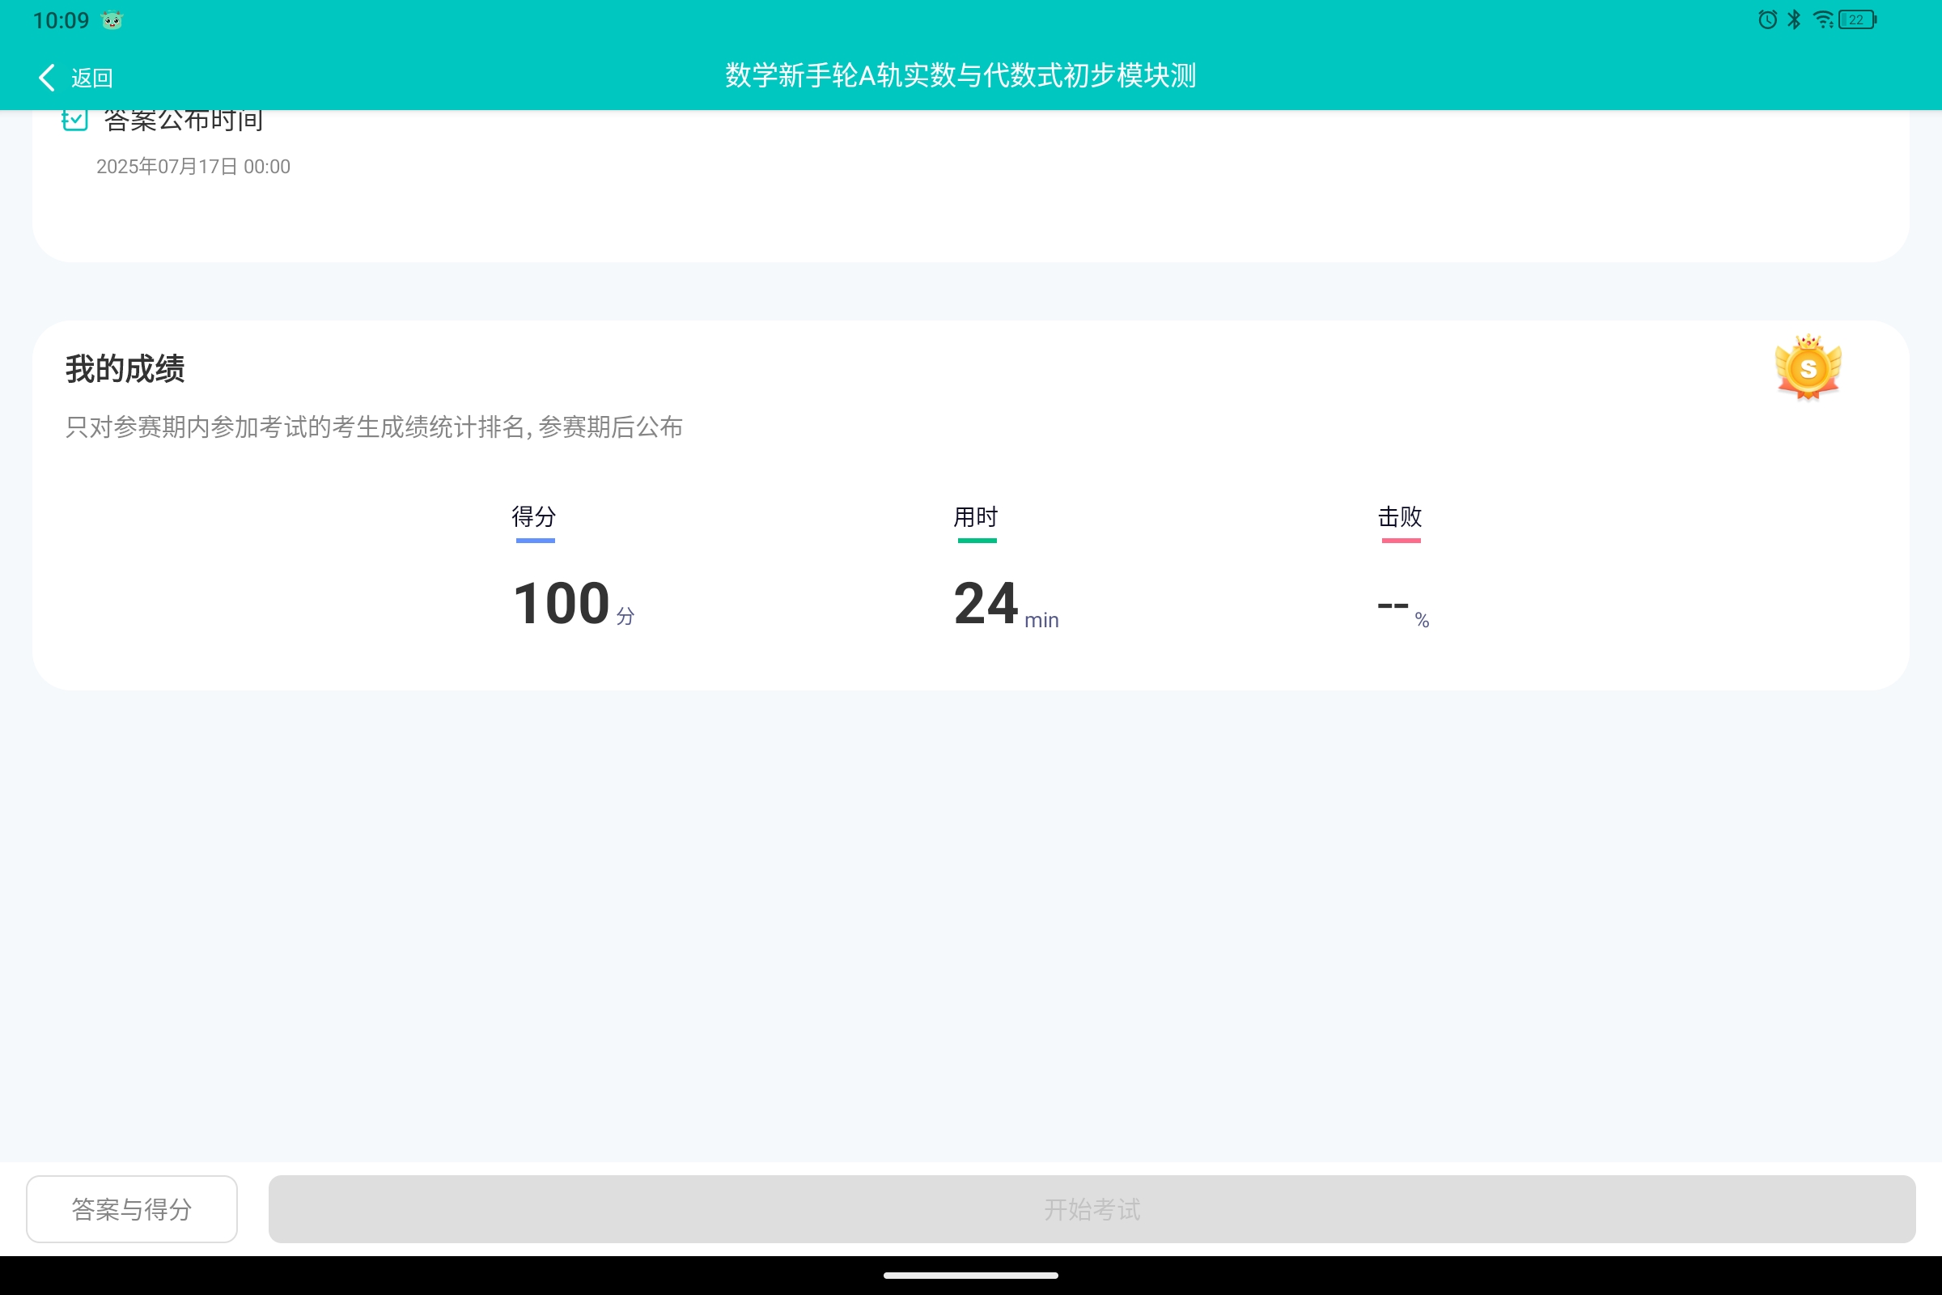Viewport: 1942px width, 1295px height.
Task: Tap the page title 数学新手轮A轨实数与代数式初步模块测
Action: (x=960, y=75)
